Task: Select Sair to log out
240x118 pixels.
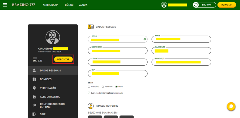Action: [53, 114]
